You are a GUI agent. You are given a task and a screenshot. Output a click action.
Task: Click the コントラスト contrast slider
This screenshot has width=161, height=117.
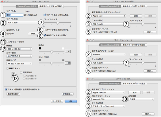pyautogui.click(x=52, y=63)
